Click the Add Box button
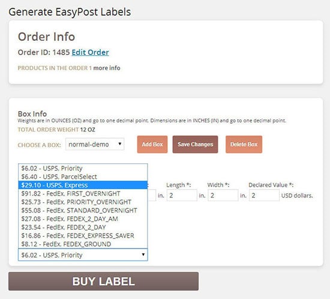Viewport: 330px width, 299px height. click(x=152, y=144)
